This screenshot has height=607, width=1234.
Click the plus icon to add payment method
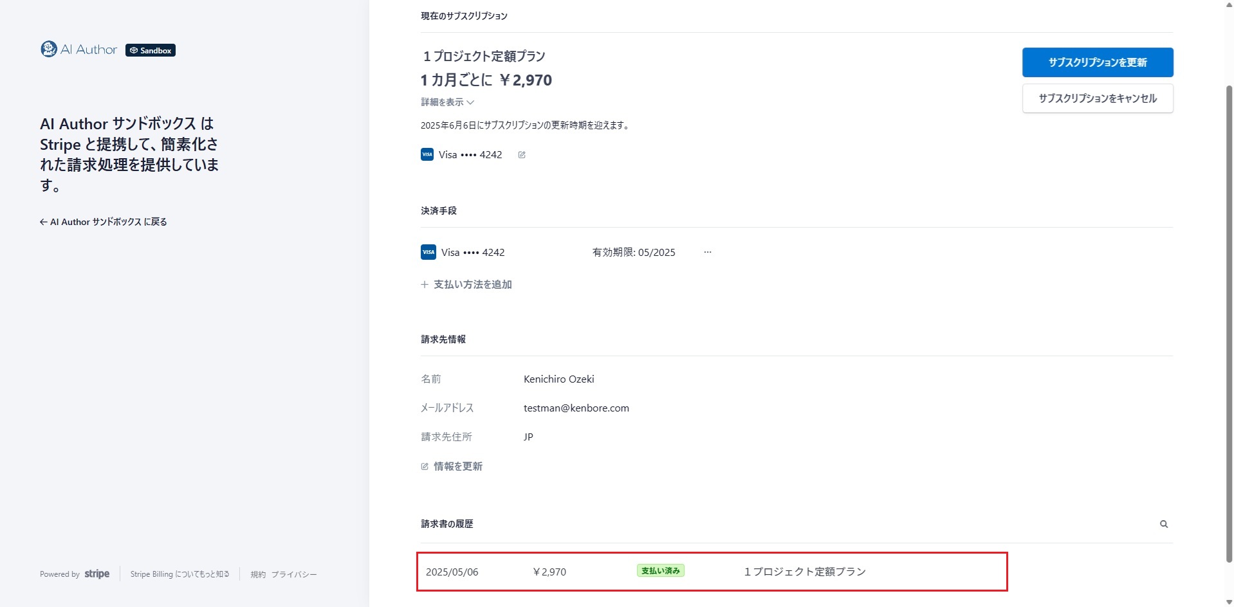pyautogui.click(x=425, y=284)
